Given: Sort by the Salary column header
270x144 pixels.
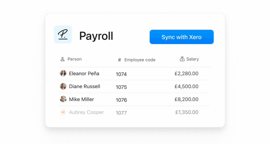Looking at the screenshot, I should 192,59.
